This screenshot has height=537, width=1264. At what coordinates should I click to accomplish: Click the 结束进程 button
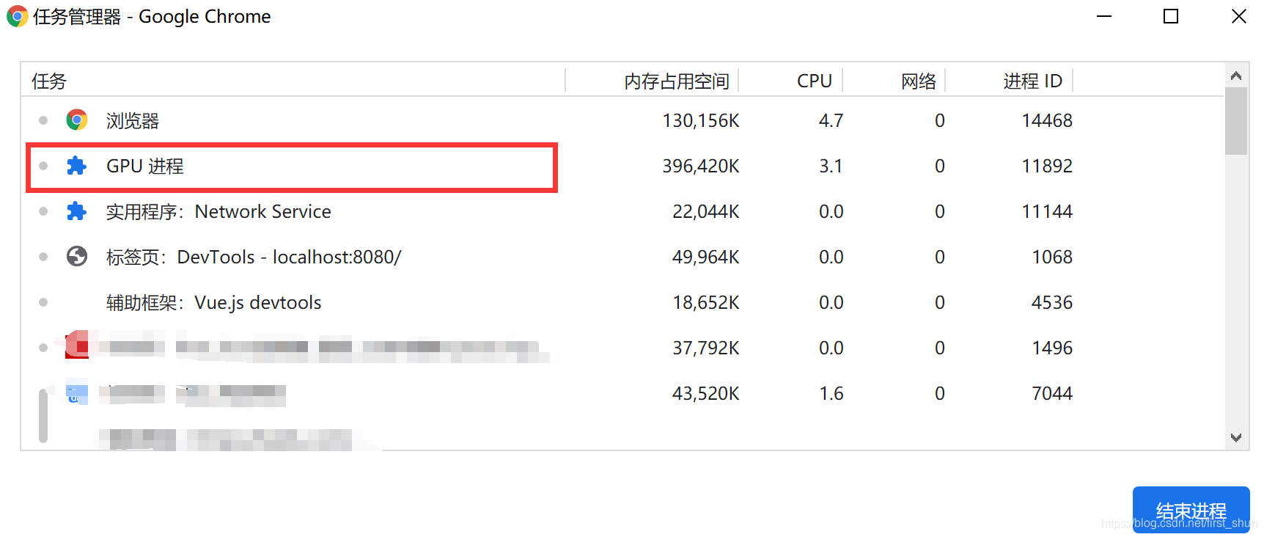[1191, 510]
